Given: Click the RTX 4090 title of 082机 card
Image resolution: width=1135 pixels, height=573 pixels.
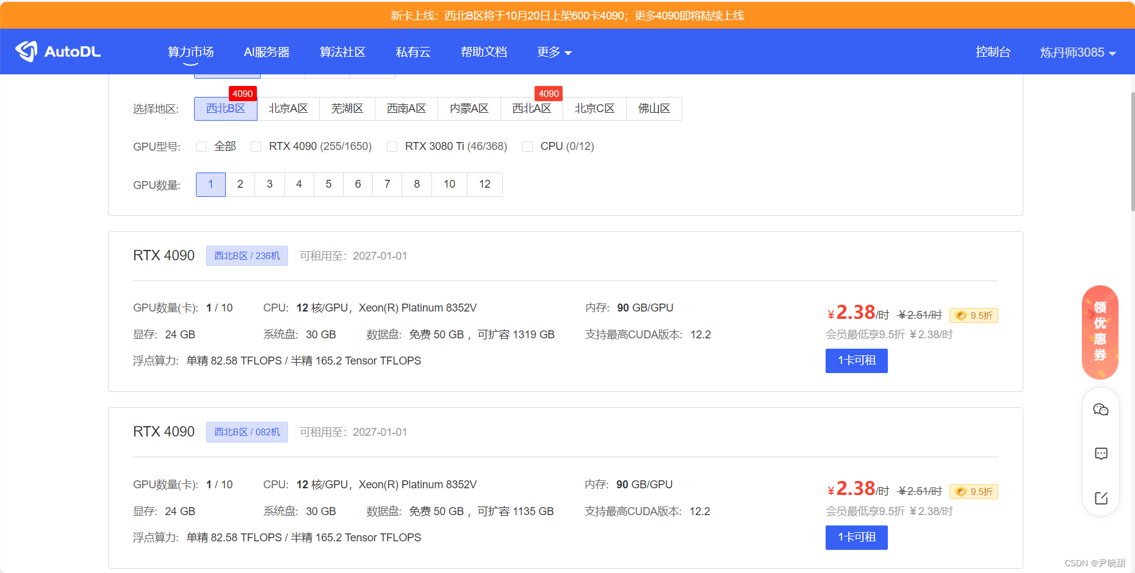Looking at the screenshot, I should point(164,432).
